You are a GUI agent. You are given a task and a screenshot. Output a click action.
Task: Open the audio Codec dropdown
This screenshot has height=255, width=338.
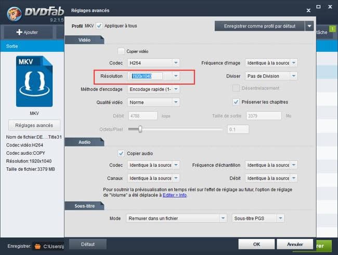click(176, 165)
